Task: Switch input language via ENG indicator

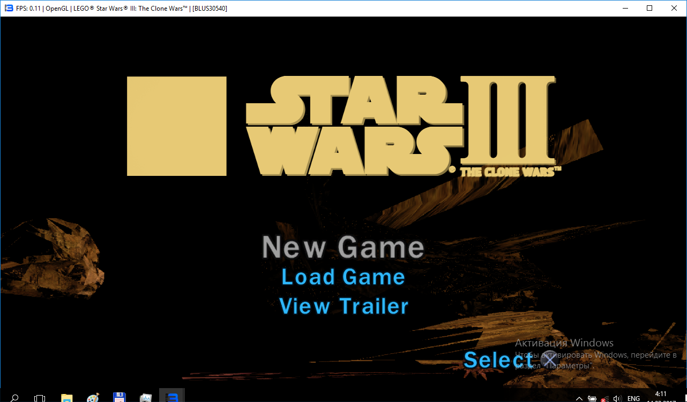Action: click(634, 398)
